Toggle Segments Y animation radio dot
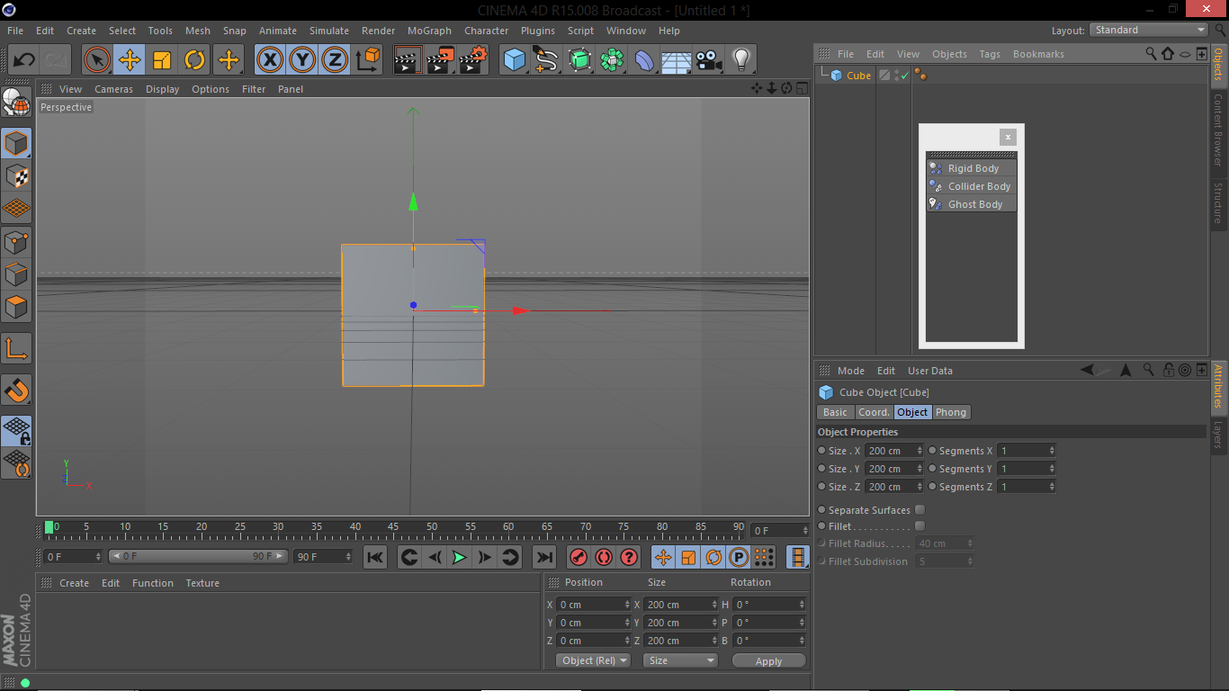This screenshot has height=691, width=1229. coord(932,469)
